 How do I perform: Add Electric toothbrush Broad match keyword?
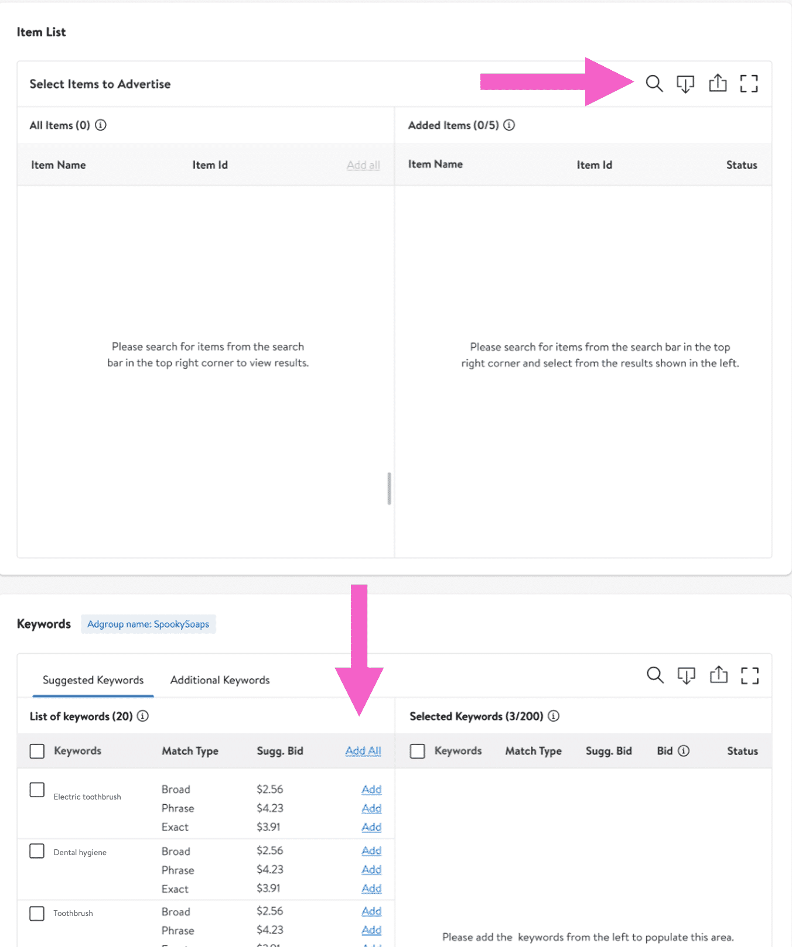click(371, 790)
